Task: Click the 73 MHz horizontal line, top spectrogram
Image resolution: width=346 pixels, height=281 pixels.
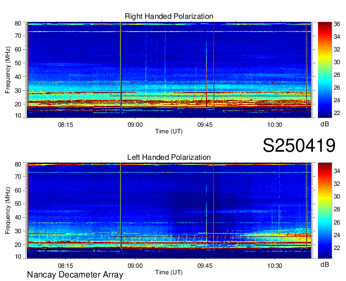Action: [x=169, y=32]
